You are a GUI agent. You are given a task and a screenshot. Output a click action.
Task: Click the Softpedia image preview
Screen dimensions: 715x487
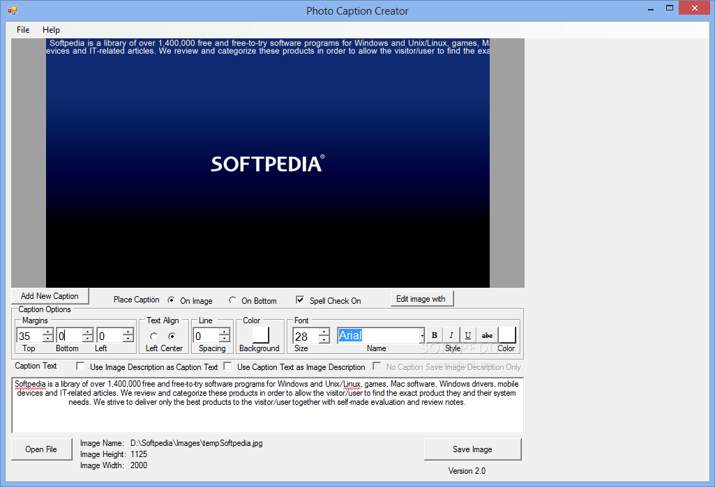tap(268, 163)
